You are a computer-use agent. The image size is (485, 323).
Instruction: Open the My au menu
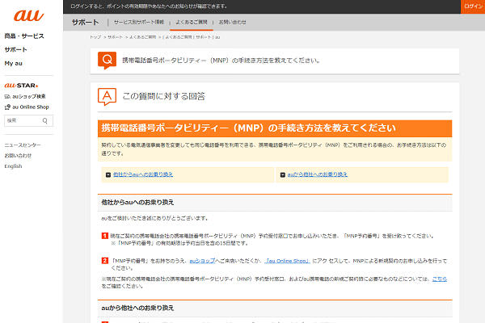point(13,63)
